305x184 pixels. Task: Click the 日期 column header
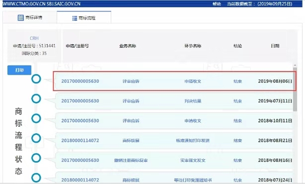click(x=275, y=46)
